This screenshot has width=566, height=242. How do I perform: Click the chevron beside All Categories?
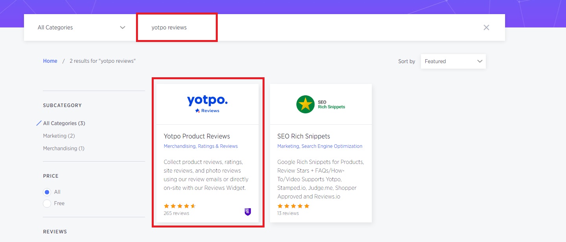[123, 27]
